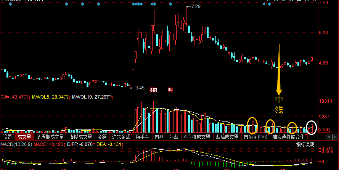Click the 6.08 price axis label
This screenshot has width=339, height=170.
point(323,33)
